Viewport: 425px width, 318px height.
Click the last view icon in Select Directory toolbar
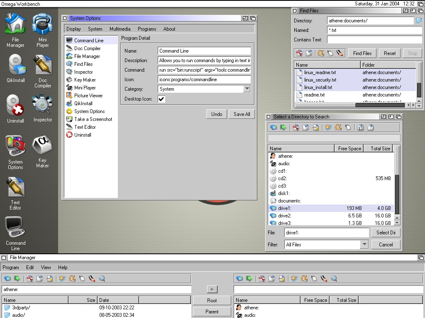point(371,128)
